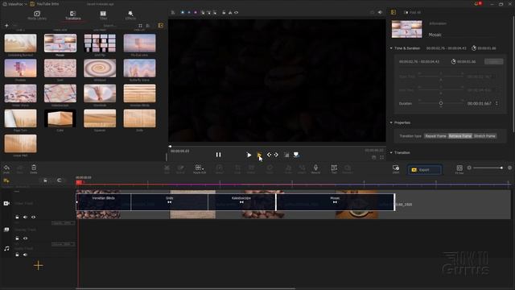Switch library to list view icon
Image resolution: width=515 pixels, height=290 pixels.
click(148, 26)
